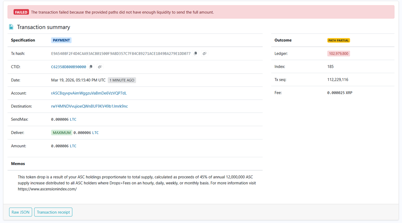Viewport: 402px width, 223px height.
Task: Open the Transaction receipt
Action: (53, 212)
